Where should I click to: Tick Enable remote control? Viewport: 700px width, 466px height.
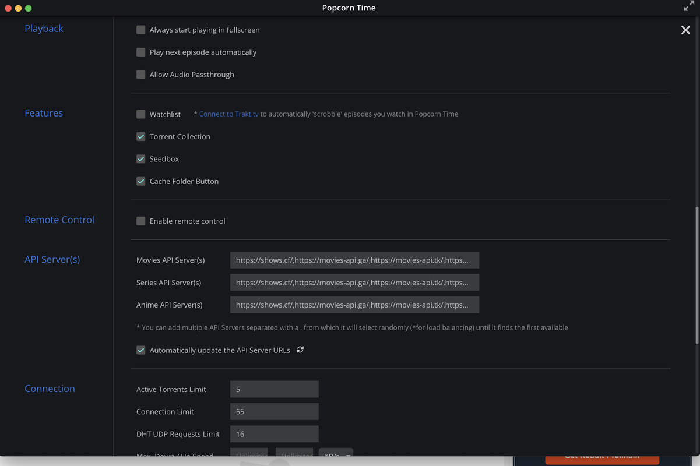click(141, 221)
